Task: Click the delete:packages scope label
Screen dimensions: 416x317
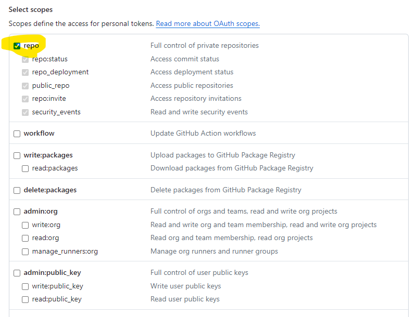Action: pos(50,190)
